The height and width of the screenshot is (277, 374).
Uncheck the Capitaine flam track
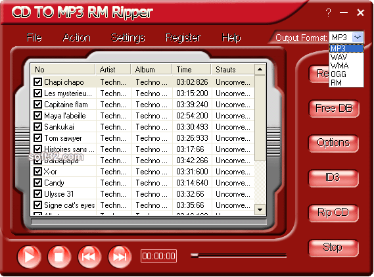(37, 105)
